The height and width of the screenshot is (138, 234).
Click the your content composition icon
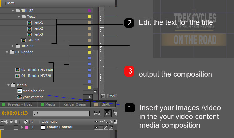[19, 97]
